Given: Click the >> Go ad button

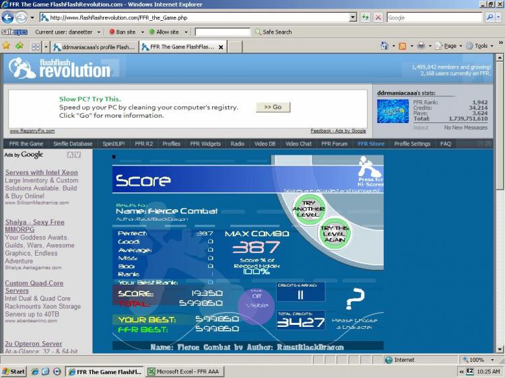Looking at the screenshot, I should 273,107.
